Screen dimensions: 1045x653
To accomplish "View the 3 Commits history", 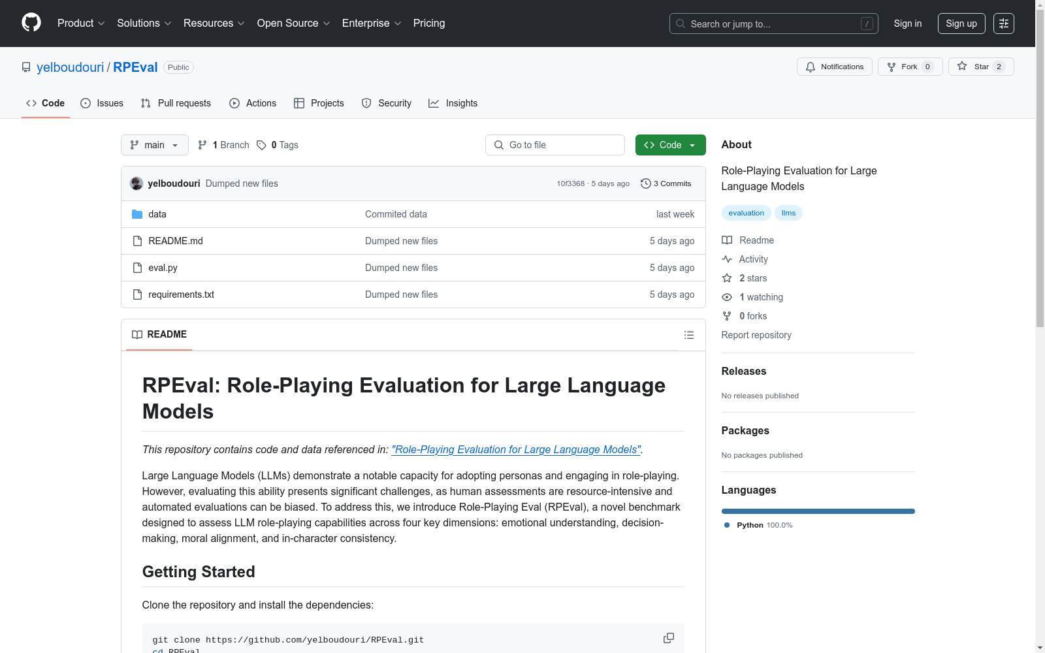I will point(666,183).
